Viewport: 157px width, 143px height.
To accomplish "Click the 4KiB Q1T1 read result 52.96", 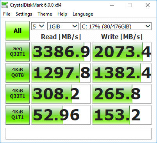I will (61, 115).
